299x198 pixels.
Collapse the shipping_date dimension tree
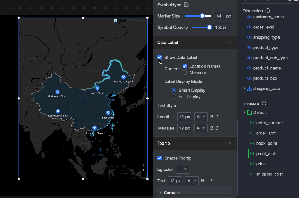[x=245, y=88]
